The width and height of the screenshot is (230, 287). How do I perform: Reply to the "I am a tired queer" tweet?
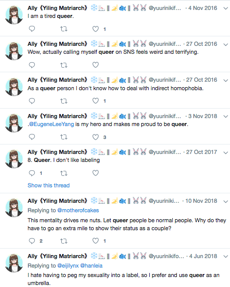click(x=32, y=29)
